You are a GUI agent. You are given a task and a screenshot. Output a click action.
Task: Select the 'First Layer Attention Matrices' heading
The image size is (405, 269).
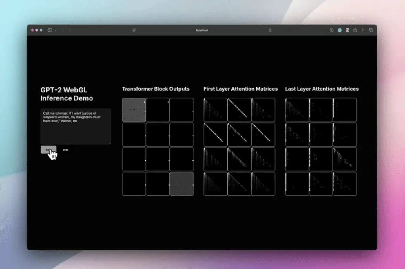240,89
